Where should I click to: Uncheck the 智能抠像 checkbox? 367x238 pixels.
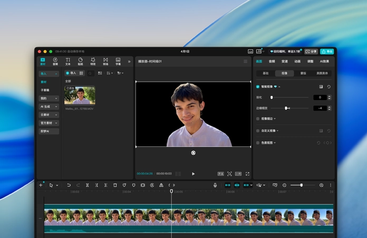point(258,87)
